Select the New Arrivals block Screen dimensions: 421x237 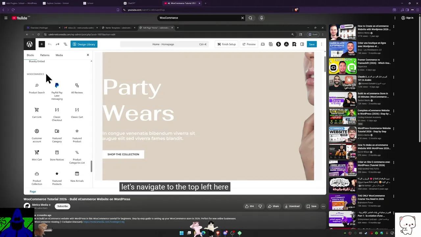(x=77, y=176)
